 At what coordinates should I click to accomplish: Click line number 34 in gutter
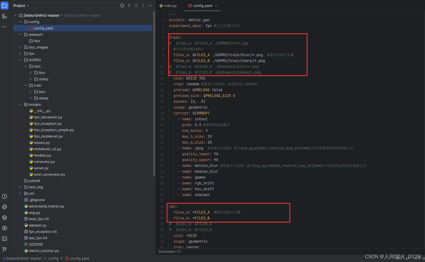pos(162,206)
